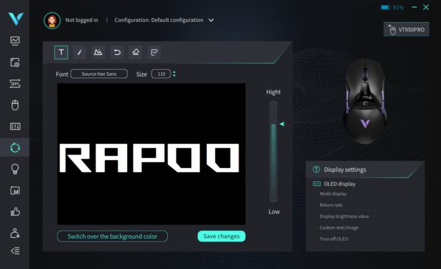The height and width of the screenshot is (269, 441).
Task: Click the Display settings header icon
Action: coord(317,169)
